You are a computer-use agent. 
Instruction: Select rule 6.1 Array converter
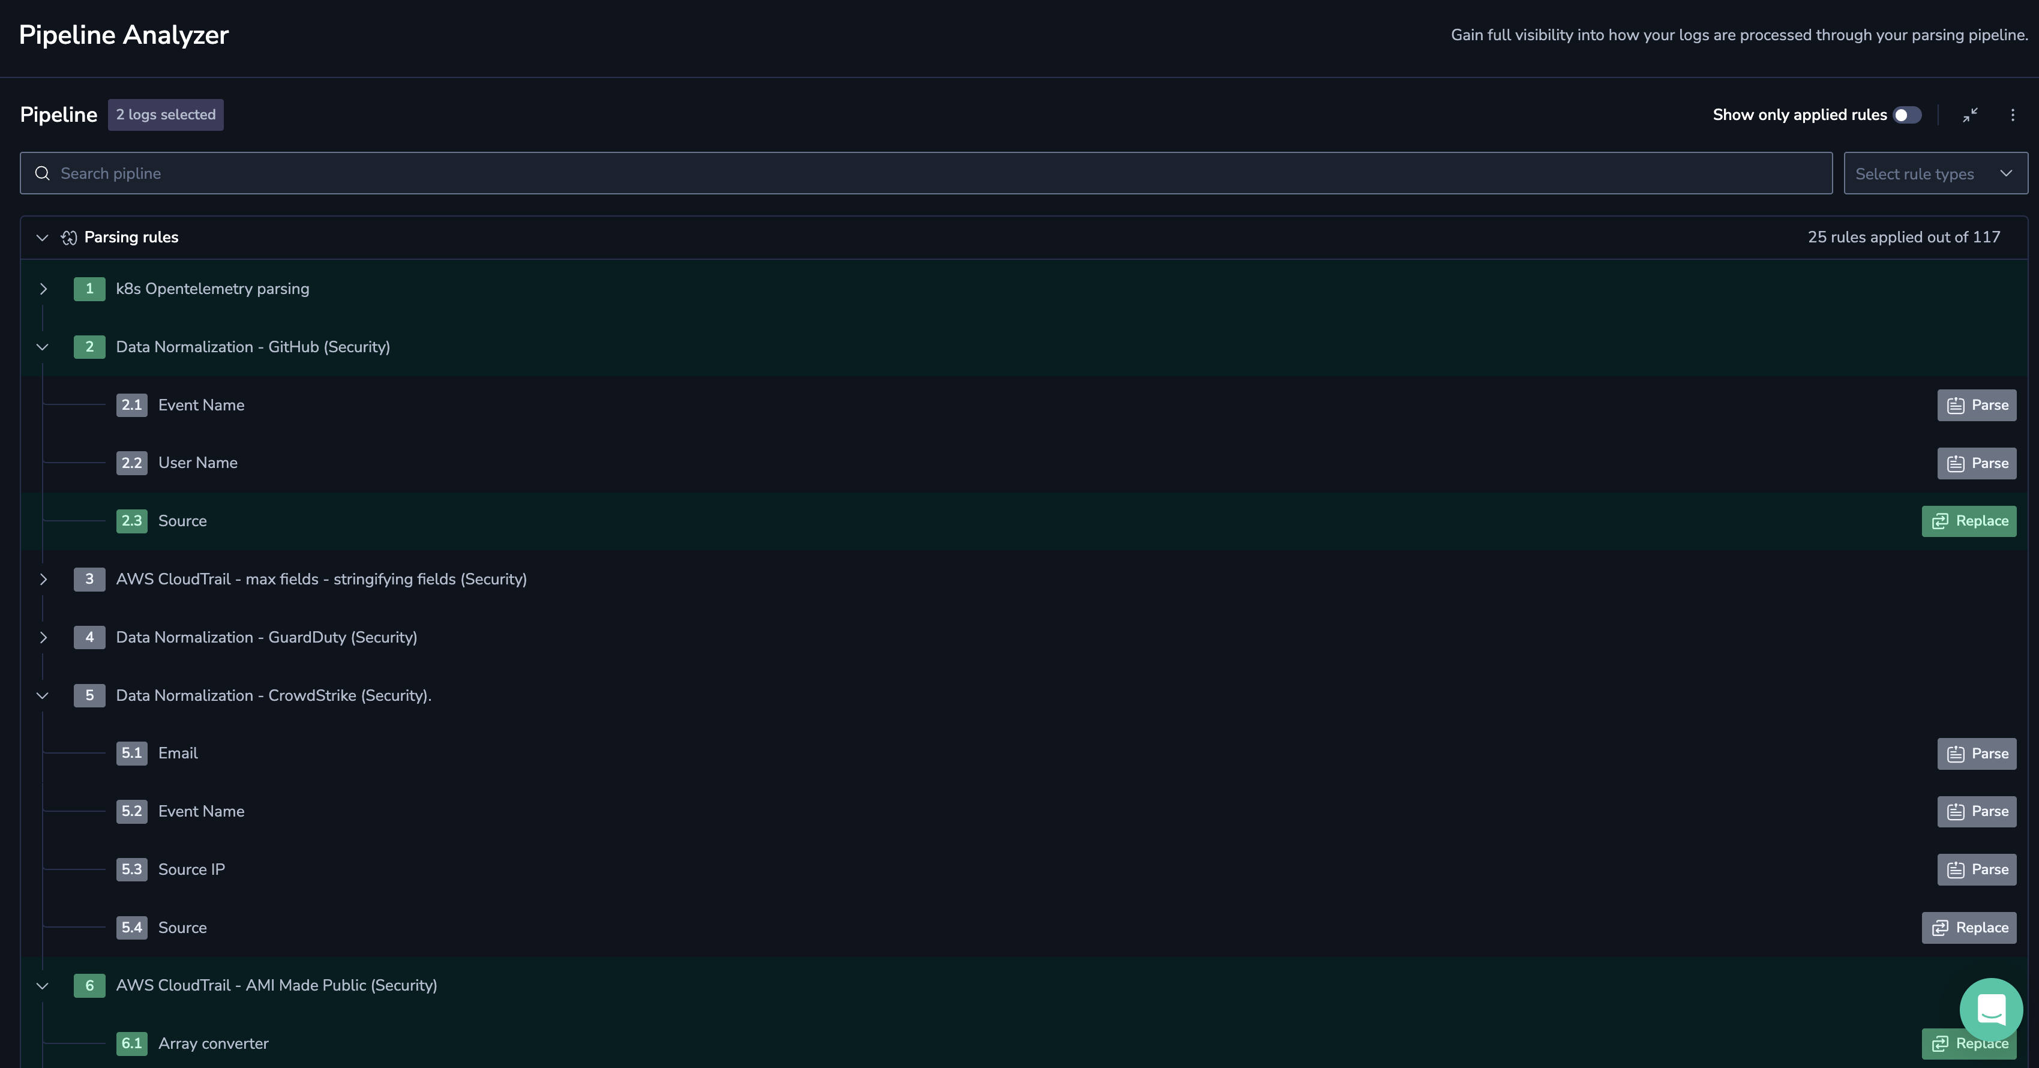pyautogui.click(x=1024, y=1042)
